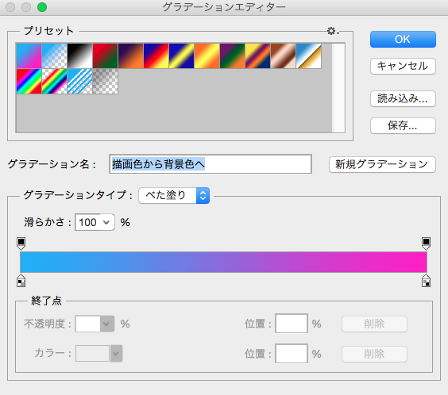Viewport: 448px width, 395px height.
Task: Open the グラデーションタイプ dropdown showing べた塗り
Action: (174, 195)
